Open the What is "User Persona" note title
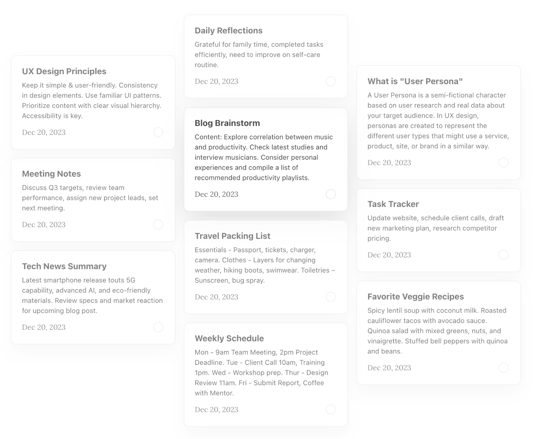Image resolution: width=535 pixels, height=439 pixels. (415, 82)
